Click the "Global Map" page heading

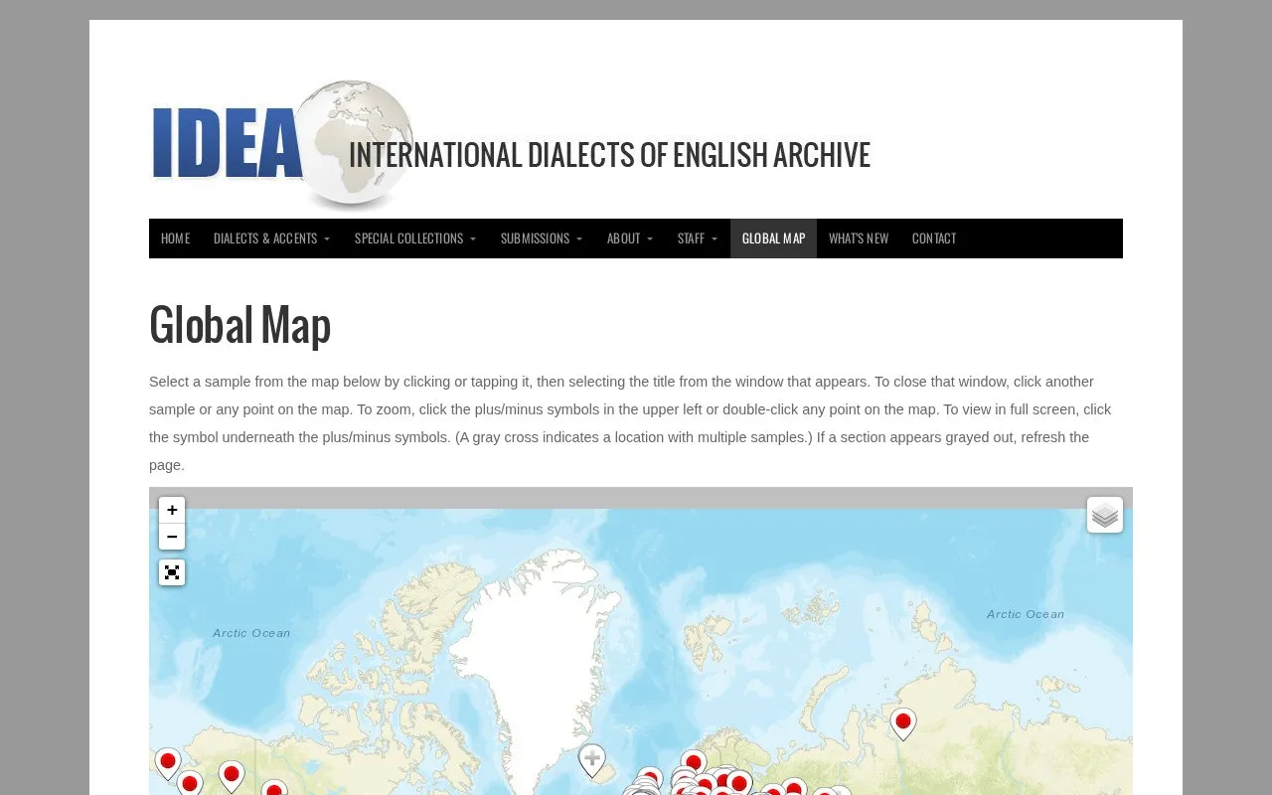coord(239,325)
